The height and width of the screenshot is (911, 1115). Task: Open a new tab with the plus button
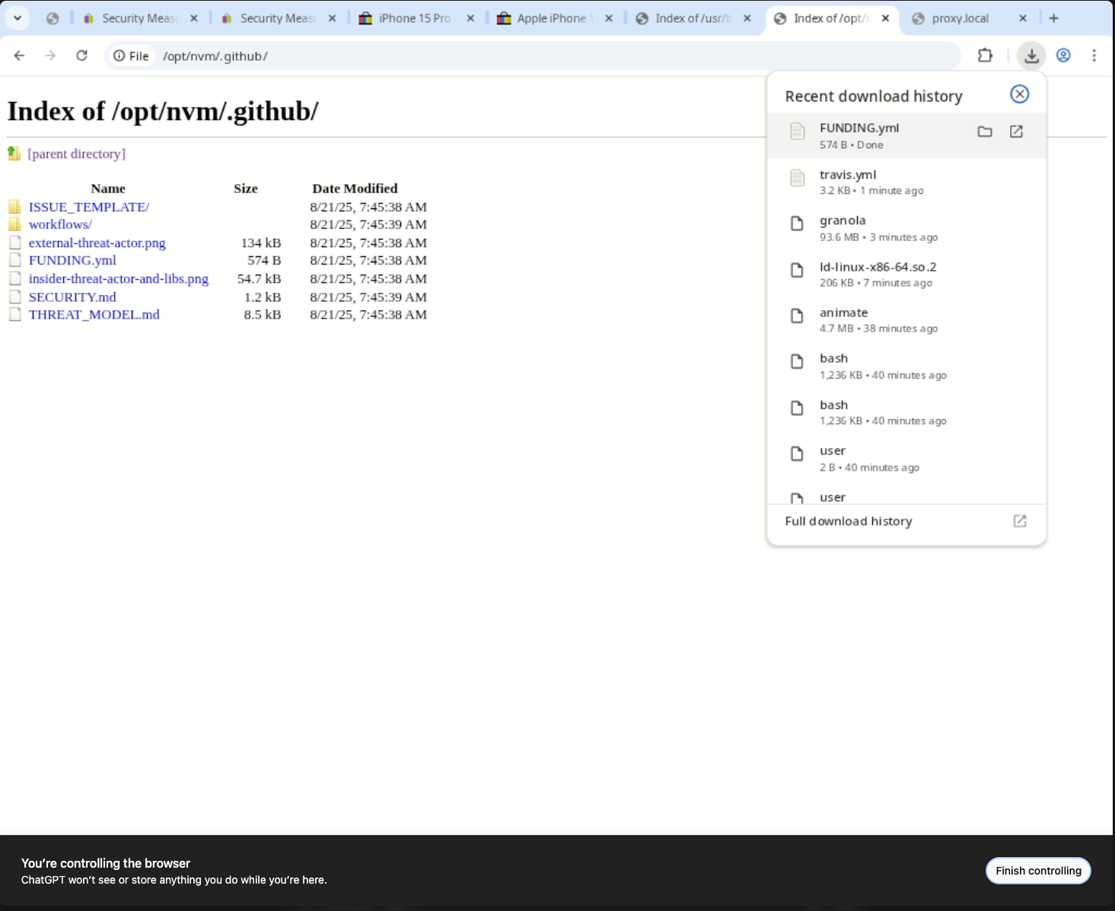(1054, 17)
